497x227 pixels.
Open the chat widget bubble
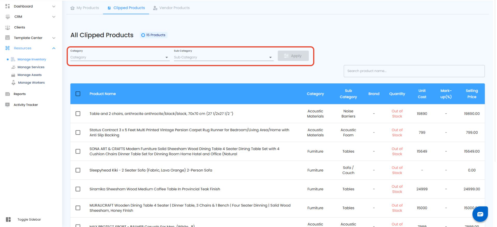click(x=480, y=214)
